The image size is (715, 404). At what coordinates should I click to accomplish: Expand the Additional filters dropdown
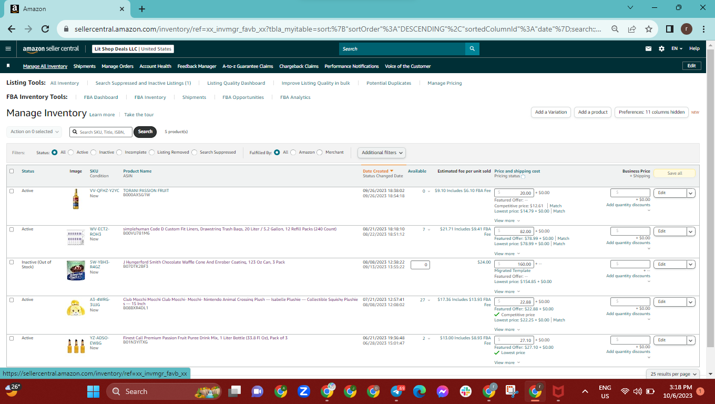pos(382,153)
